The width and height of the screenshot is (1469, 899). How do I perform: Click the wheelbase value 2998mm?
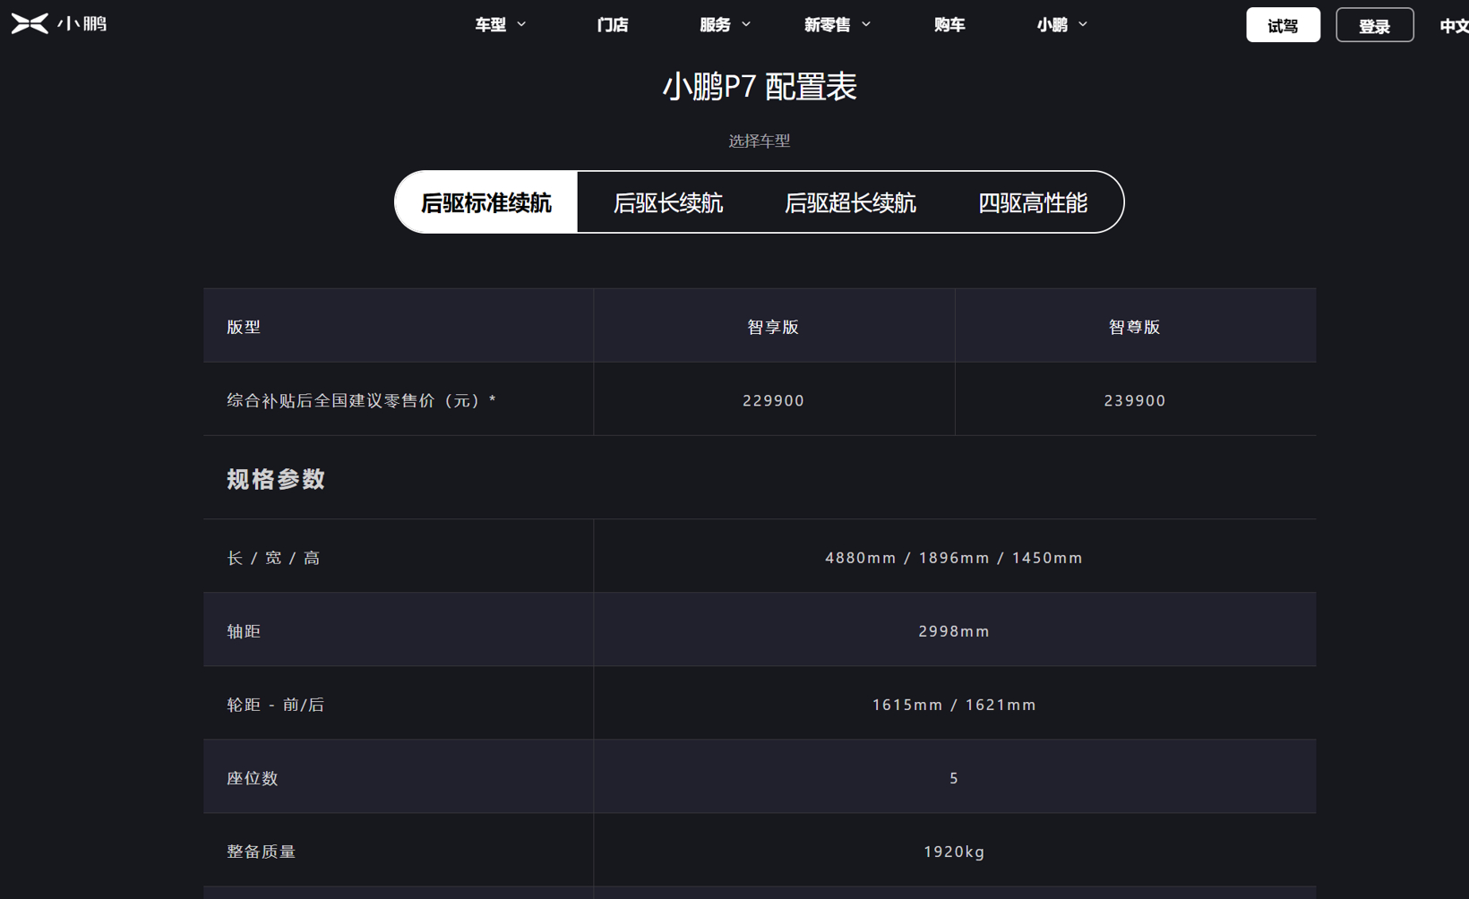click(x=954, y=631)
